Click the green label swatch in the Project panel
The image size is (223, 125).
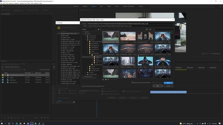(3, 77)
